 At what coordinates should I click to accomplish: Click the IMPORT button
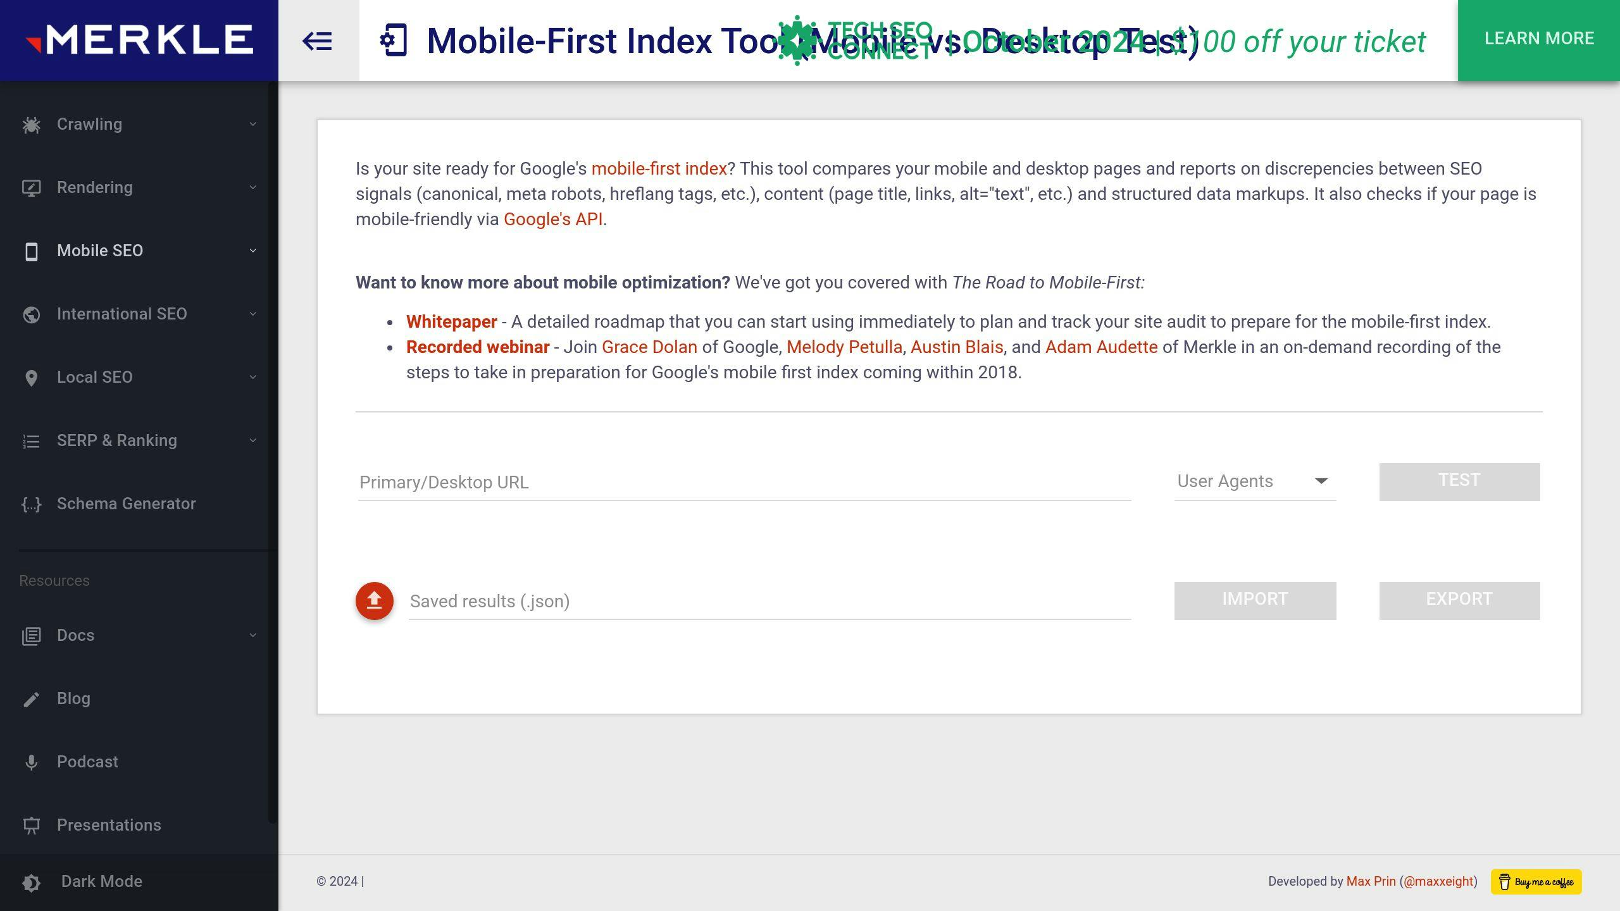tap(1255, 600)
